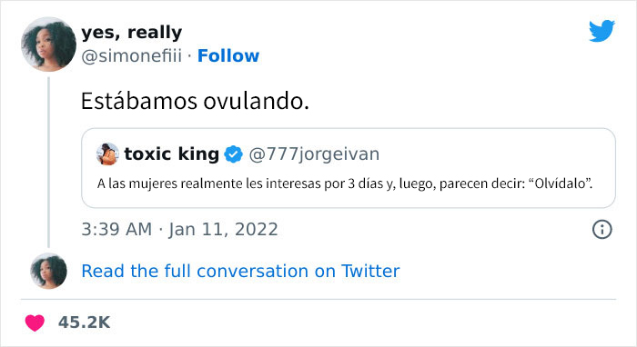Click the 45.2K likes count

[84, 322]
